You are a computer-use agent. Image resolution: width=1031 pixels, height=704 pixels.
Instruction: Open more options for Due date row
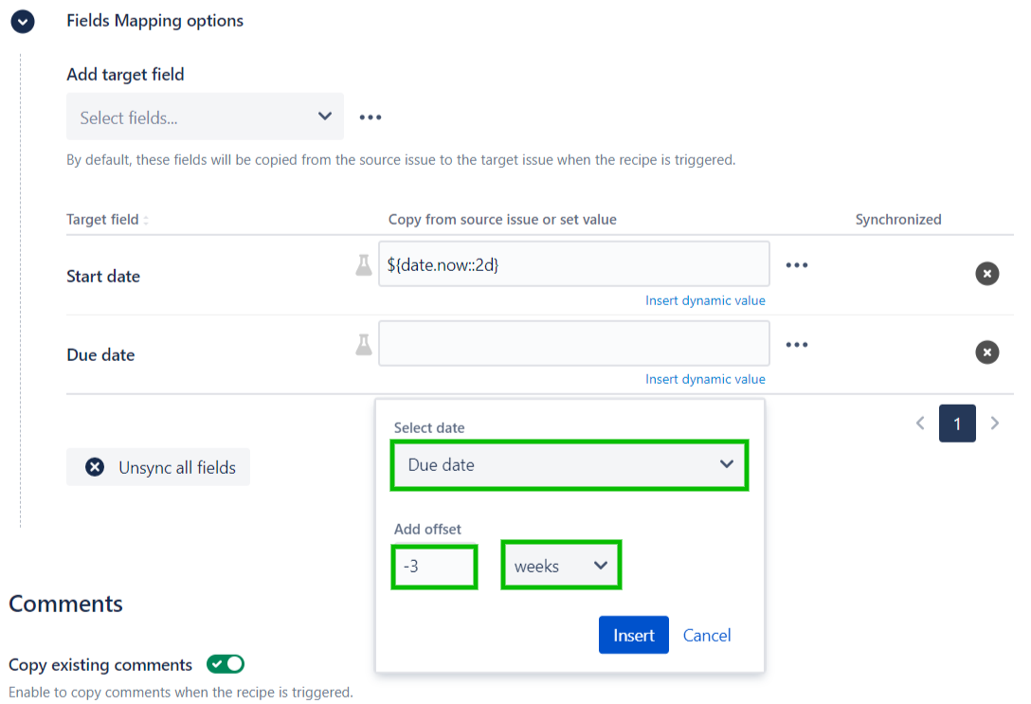(x=797, y=345)
